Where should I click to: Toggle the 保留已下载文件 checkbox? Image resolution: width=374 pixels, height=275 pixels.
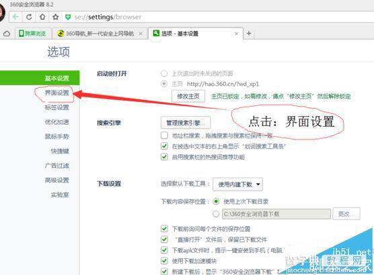tap(164, 239)
